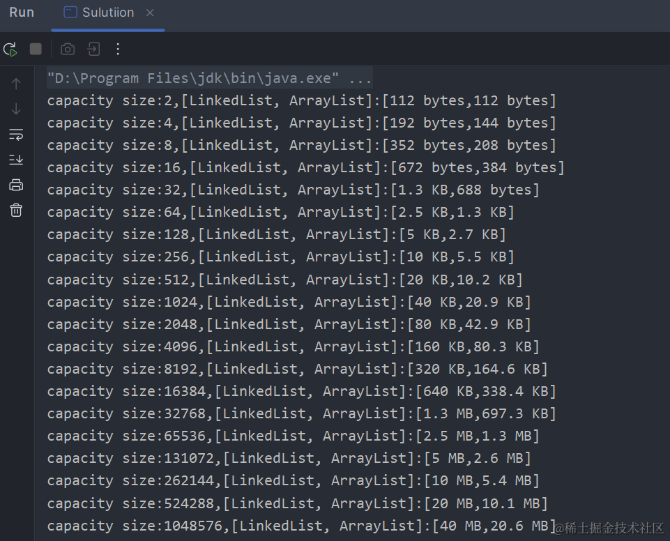Navigate down with the next occurrence arrow

(15, 108)
